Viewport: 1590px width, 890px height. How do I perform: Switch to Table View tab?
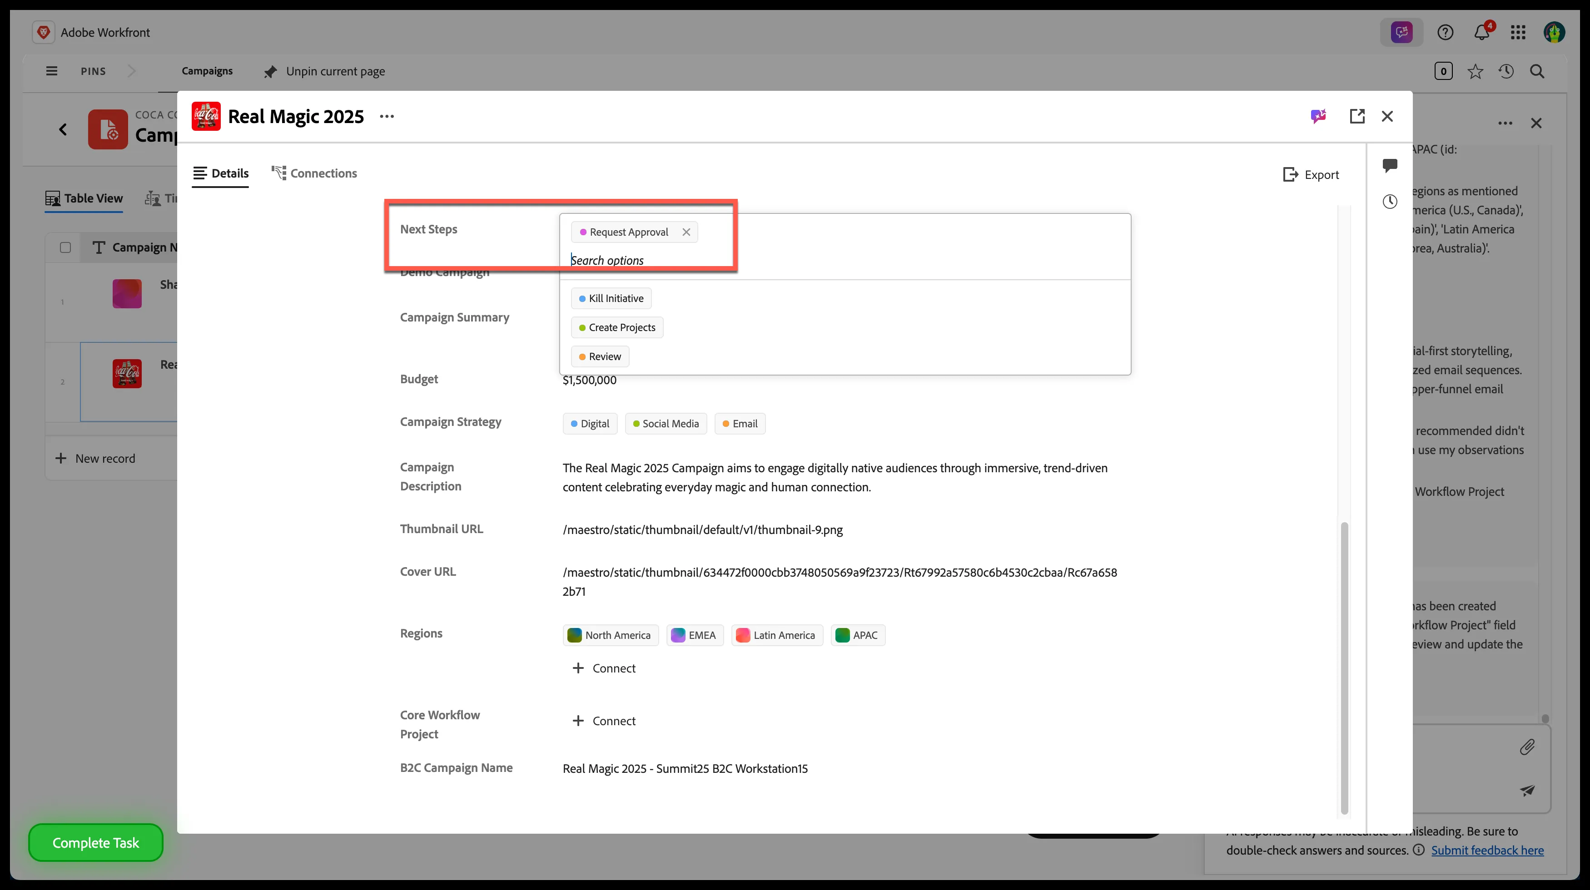tap(84, 198)
